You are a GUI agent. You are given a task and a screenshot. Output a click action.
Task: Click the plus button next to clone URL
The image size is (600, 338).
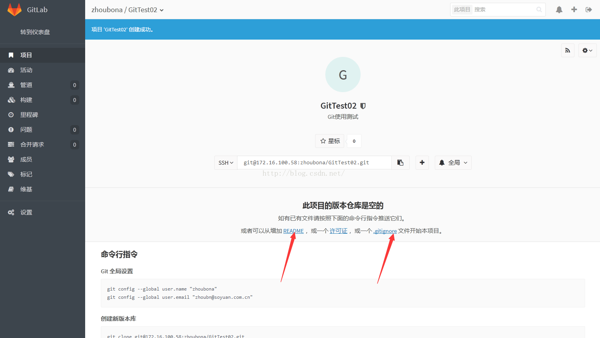point(422,163)
